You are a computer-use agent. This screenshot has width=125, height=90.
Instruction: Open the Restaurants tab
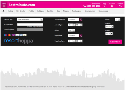pyautogui.click(x=76, y=11)
